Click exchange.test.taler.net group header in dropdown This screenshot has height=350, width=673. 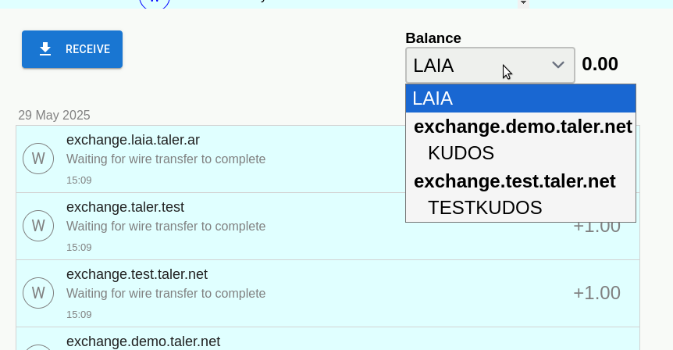[x=515, y=181]
